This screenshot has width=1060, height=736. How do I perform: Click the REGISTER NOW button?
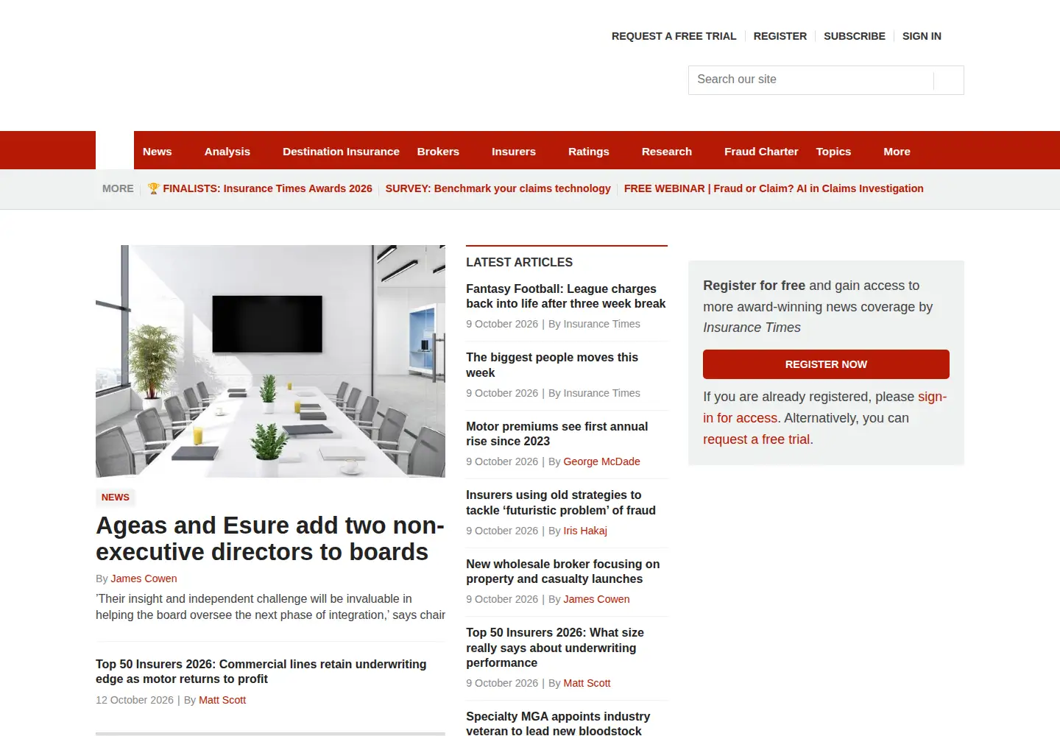[826, 364]
